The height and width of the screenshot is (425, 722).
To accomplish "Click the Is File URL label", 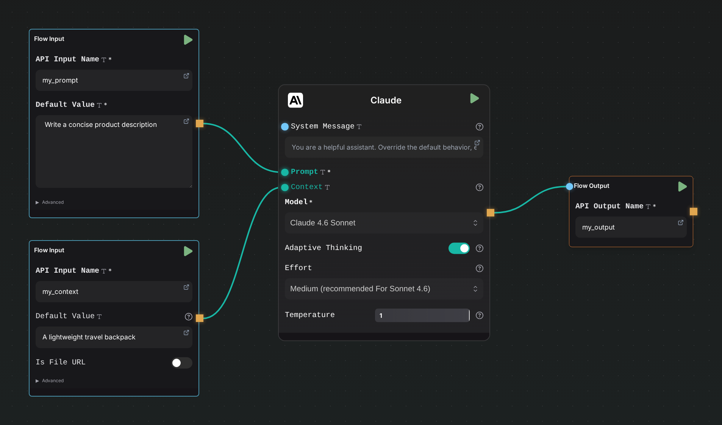I will click(x=61, y=362).
